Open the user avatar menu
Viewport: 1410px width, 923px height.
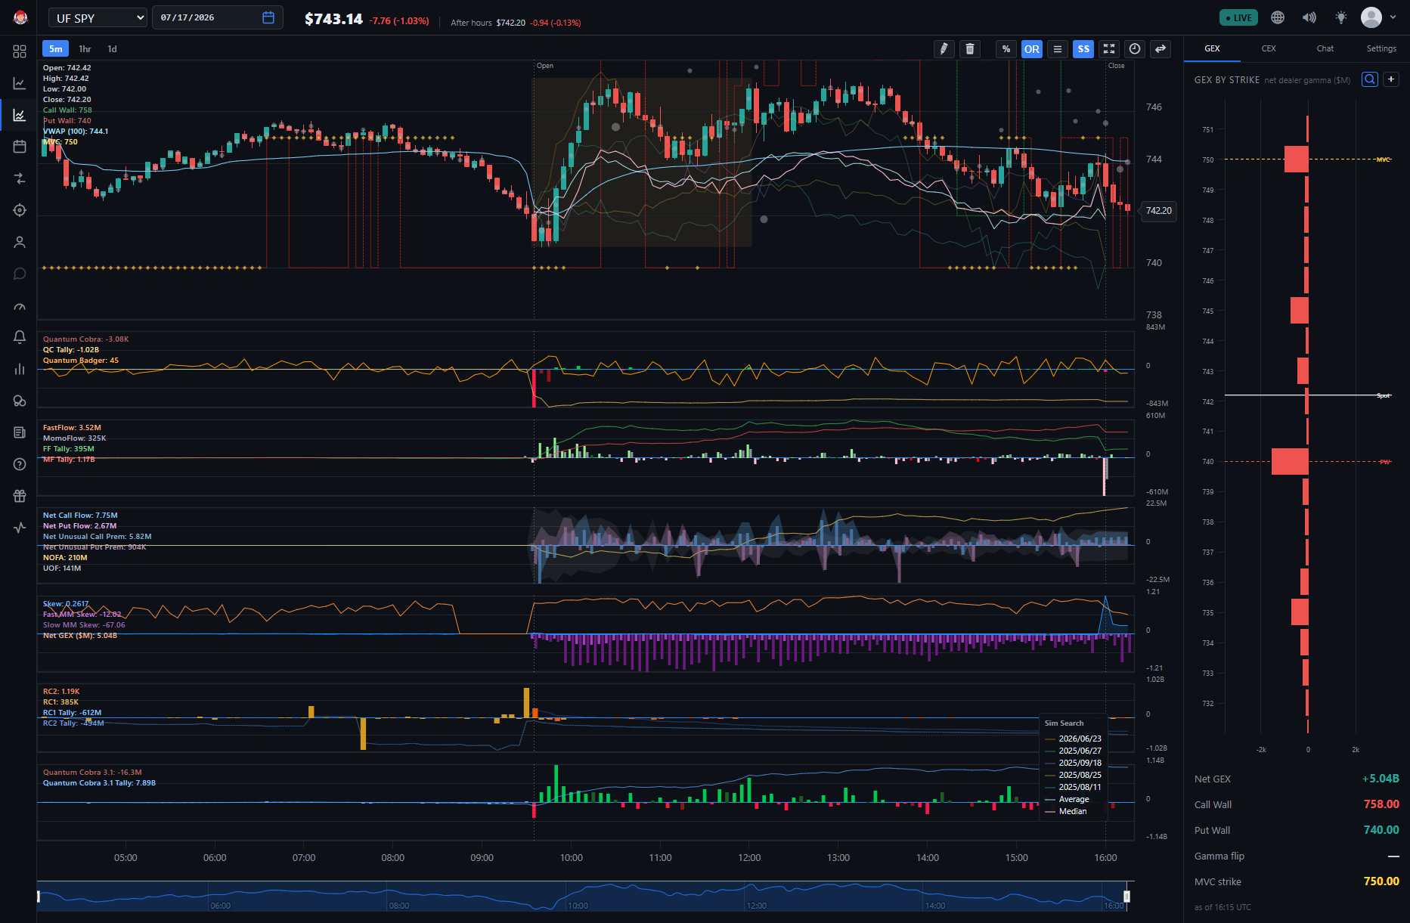pos(1371,17)
